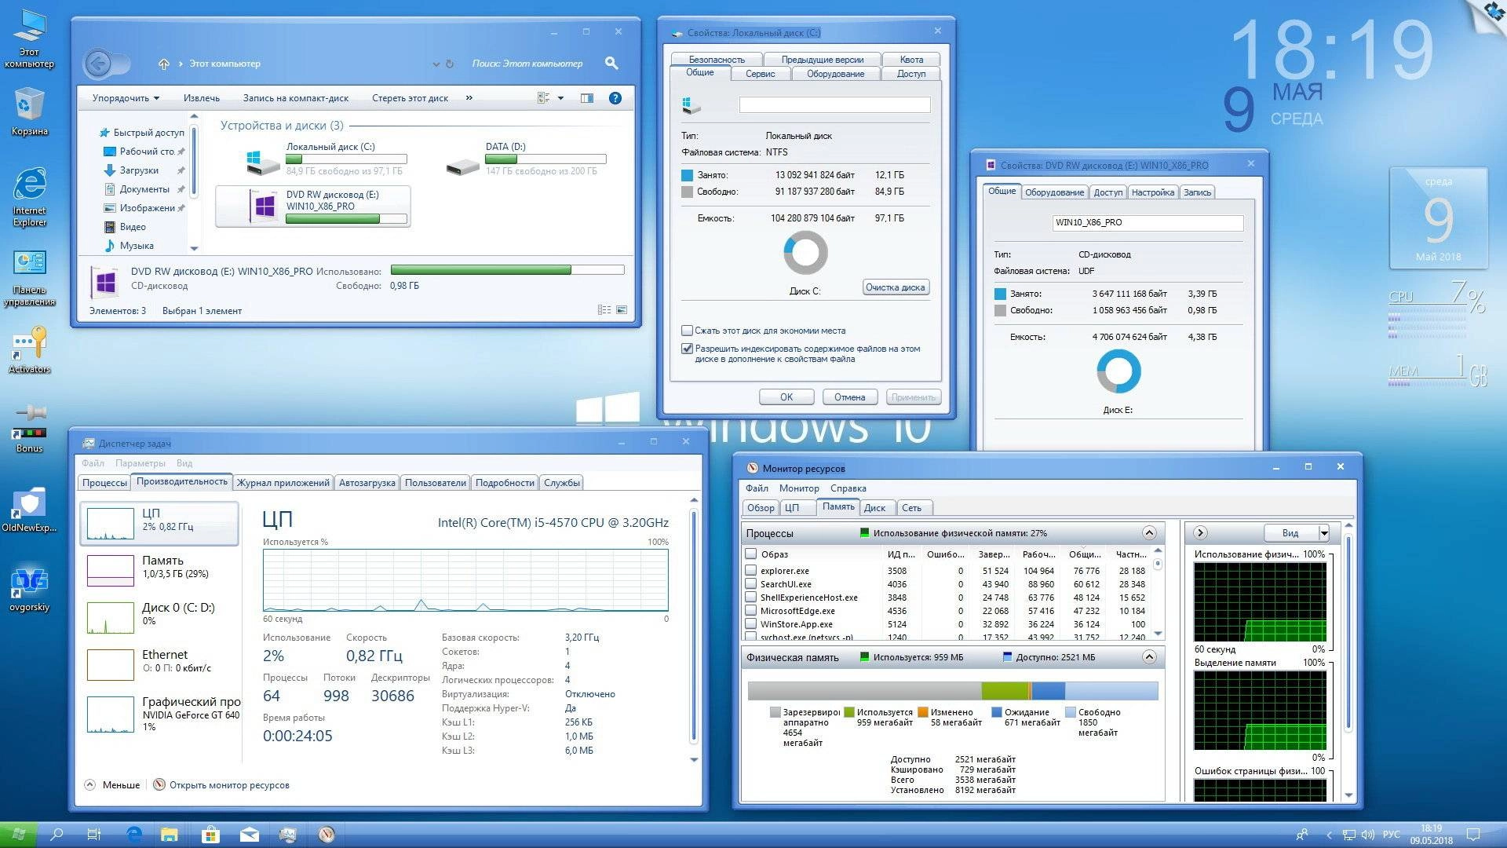Viewport: 1507px width, 848px height.
Task: Select Local Disk (C:) drive icon
Action: (263, 163)
